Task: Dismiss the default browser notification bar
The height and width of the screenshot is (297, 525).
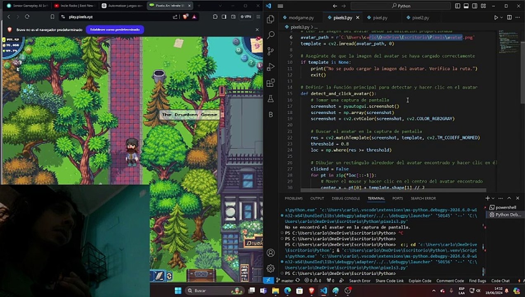Action: point(257,30)
